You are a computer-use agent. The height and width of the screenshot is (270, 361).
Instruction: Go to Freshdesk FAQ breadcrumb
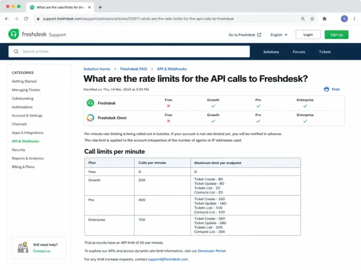[134, 69]
